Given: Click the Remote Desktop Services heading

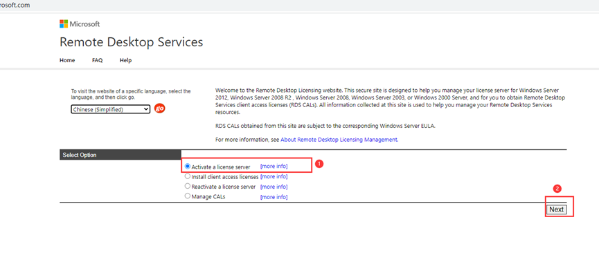Looking at the screenshot, I should point(131,42).
